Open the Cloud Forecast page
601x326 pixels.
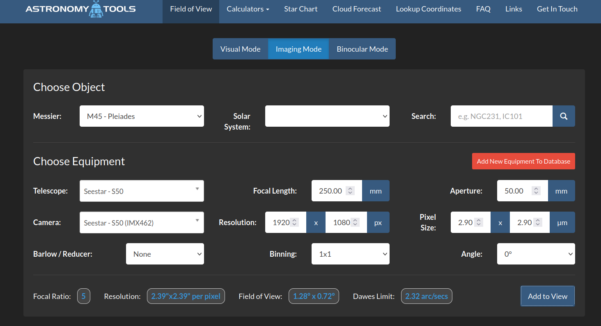point(357,9)
